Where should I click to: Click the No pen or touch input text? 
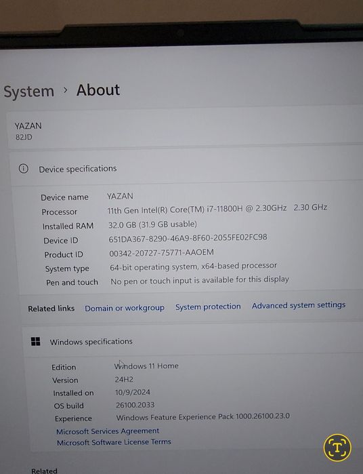coord(200,280)
